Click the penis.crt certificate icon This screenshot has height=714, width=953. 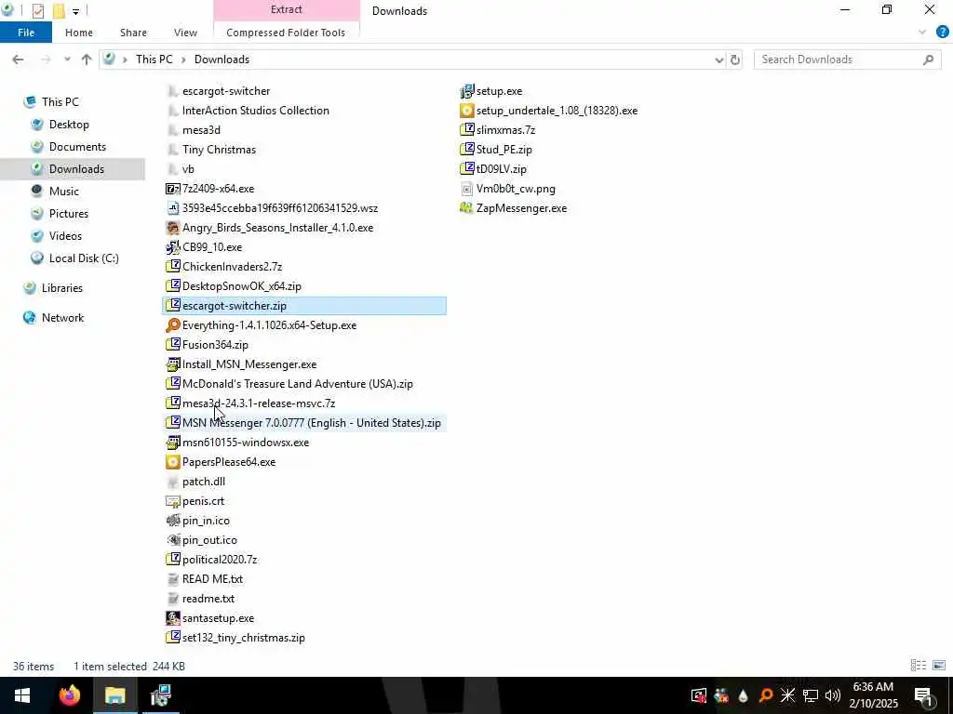pos(172,501)
